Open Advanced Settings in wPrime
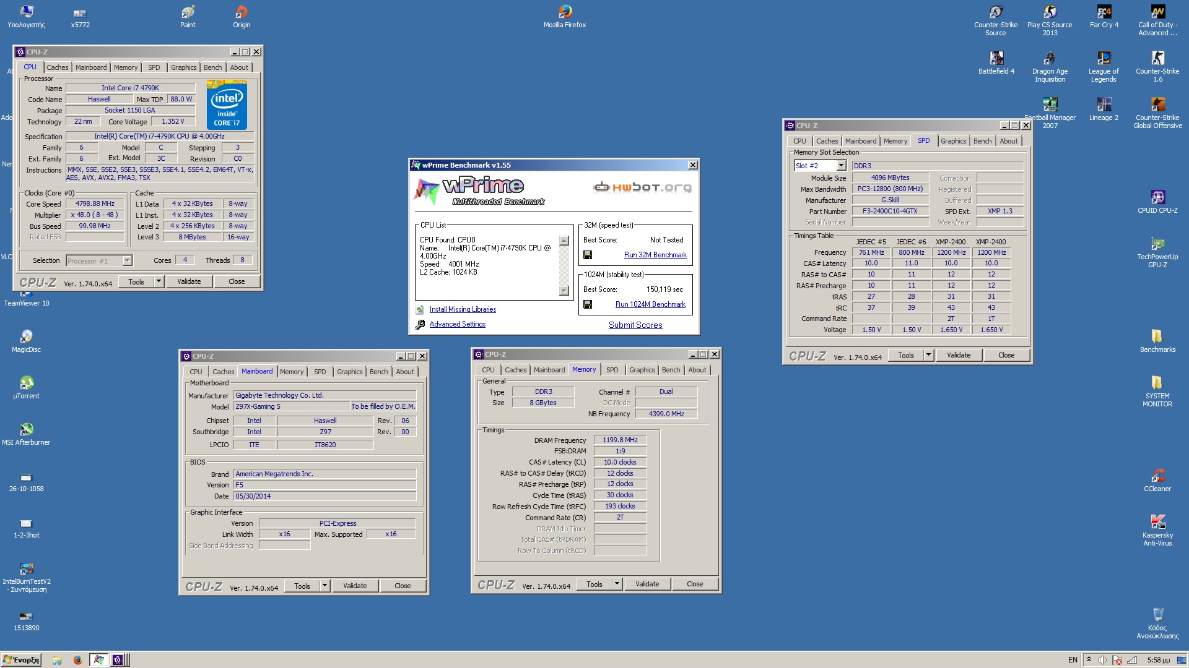Image resolution: width=1189 pixels, height=668 pixels. [458, 324]
